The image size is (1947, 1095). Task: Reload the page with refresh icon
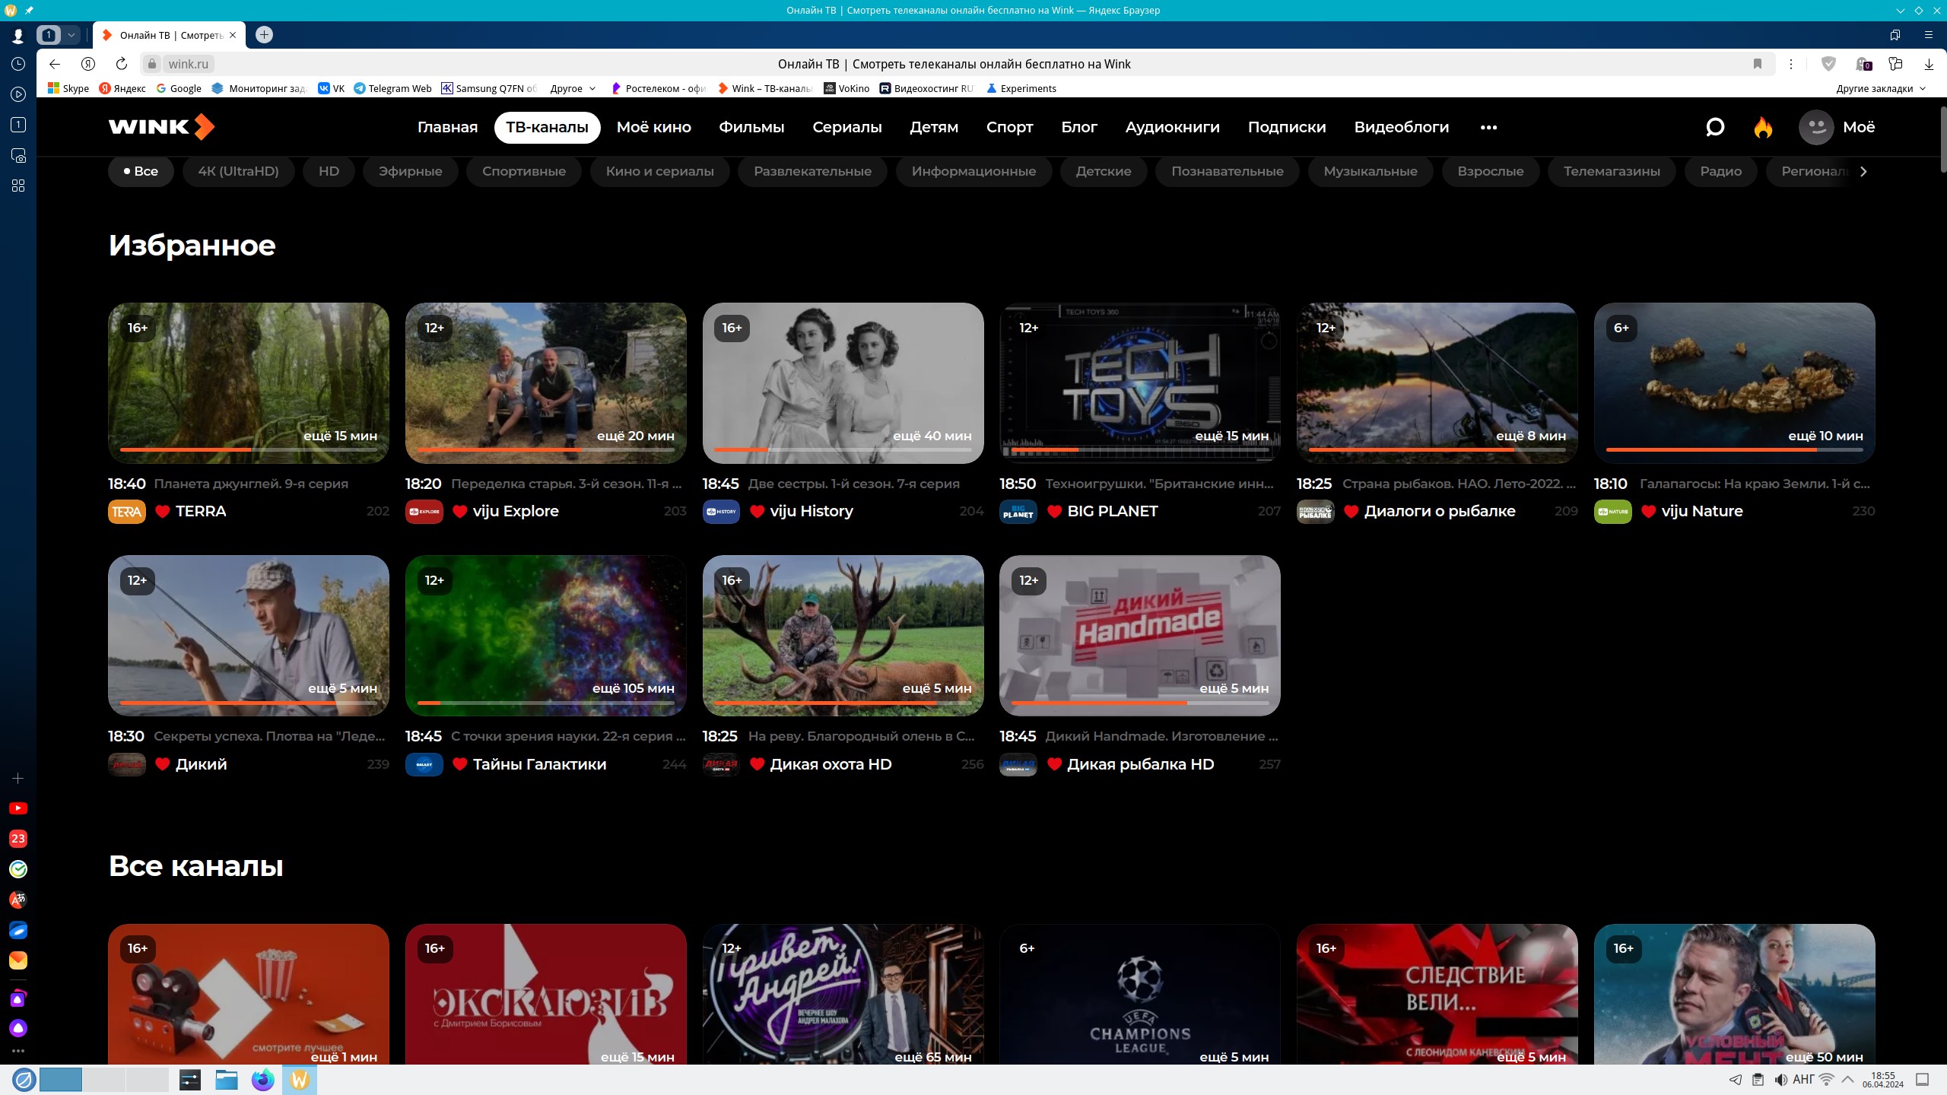122,64
